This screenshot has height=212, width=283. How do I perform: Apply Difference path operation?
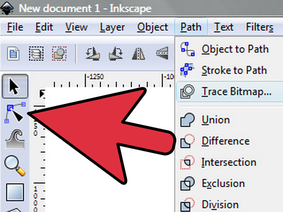tap(229, 141)
